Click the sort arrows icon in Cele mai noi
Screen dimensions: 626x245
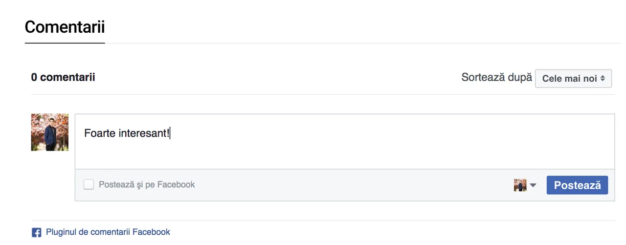point(603,78)
